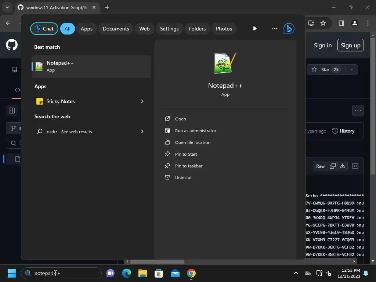Click the Windows Start button

click(12, 273)
